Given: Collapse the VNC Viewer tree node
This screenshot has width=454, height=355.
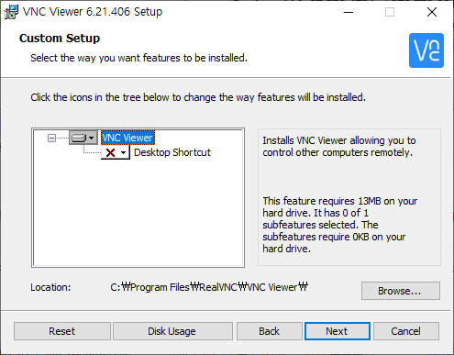Looking at the screenshot, I should (x=51, y=139).
